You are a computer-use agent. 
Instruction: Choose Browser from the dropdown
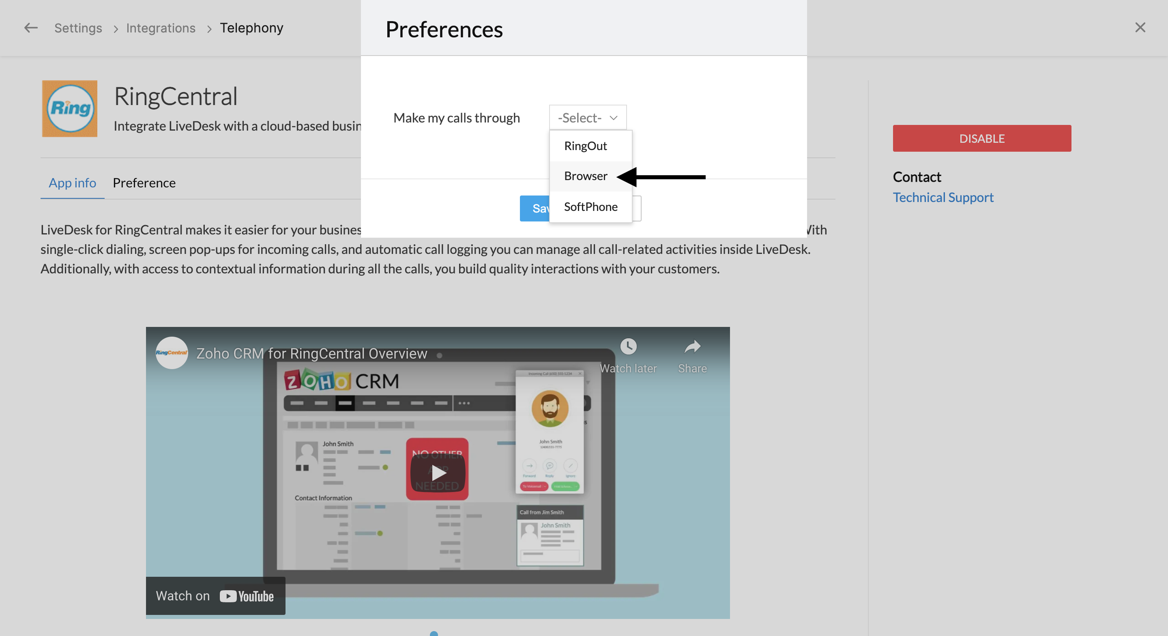point(585,176)
